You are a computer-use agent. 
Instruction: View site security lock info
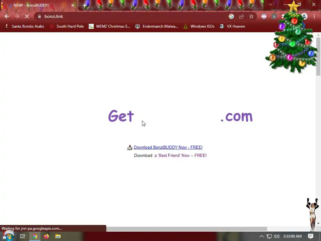pos(39,16)
